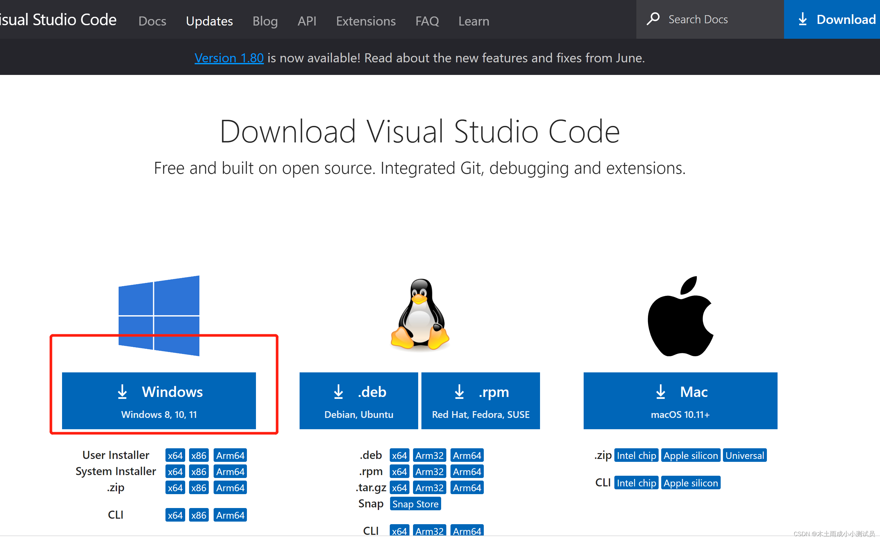Select Windows x64 User Installer
Viewport: 880px width, 540px height.
(175, 455)
